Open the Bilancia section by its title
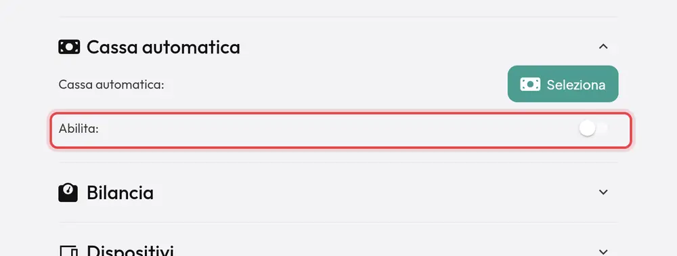677x256 pixels. tap(120, 192)
